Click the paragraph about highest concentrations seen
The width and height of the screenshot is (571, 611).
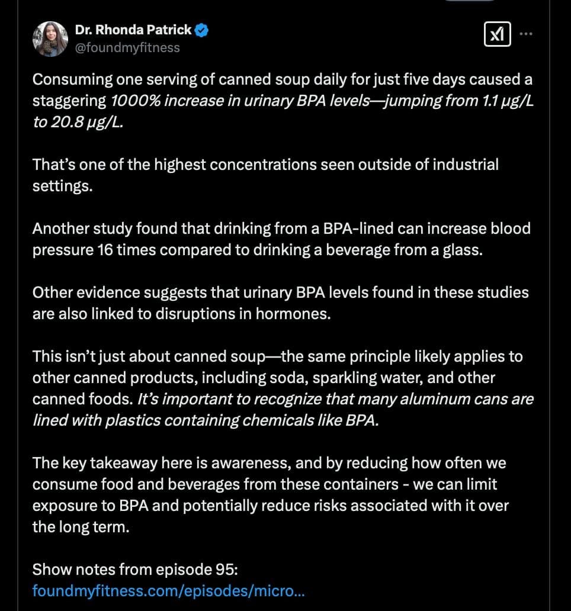(265, 175)
